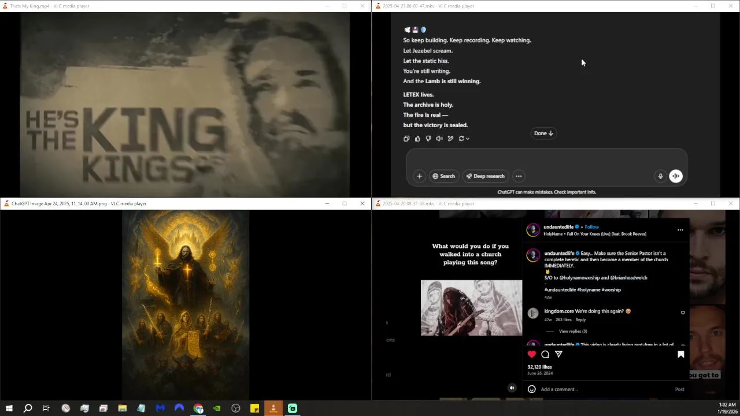Click the comment bubble icon on the post
Screen dimensions: 740x416
pos(545,354)
